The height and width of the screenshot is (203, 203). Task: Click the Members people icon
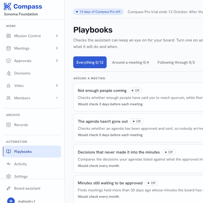pyautogui.click(x=8, y=98)
